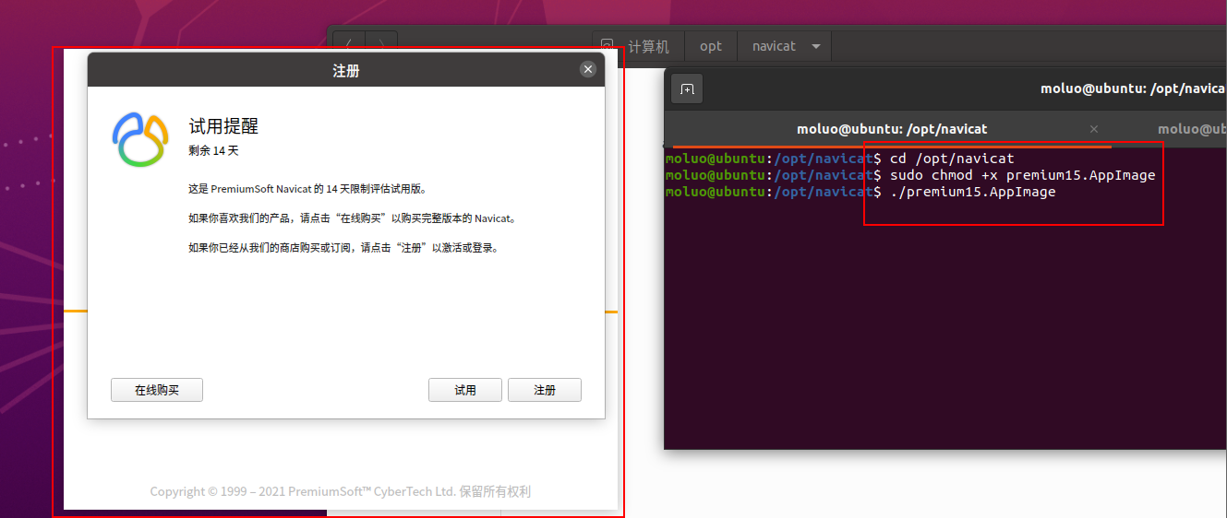
Task: Close the 注册 trial reminder dialog
Action: click(588, 69)
